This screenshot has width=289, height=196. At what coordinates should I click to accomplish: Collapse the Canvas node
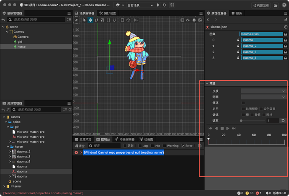(x=7, y=32)
